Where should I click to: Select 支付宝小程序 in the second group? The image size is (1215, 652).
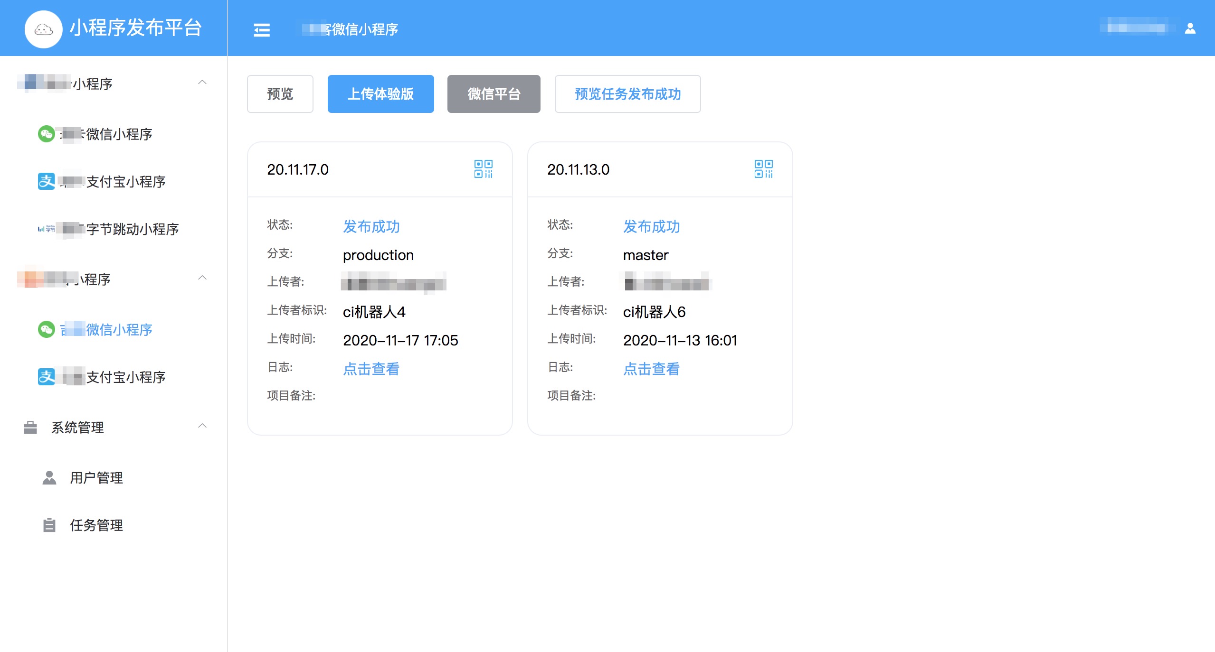125,377
